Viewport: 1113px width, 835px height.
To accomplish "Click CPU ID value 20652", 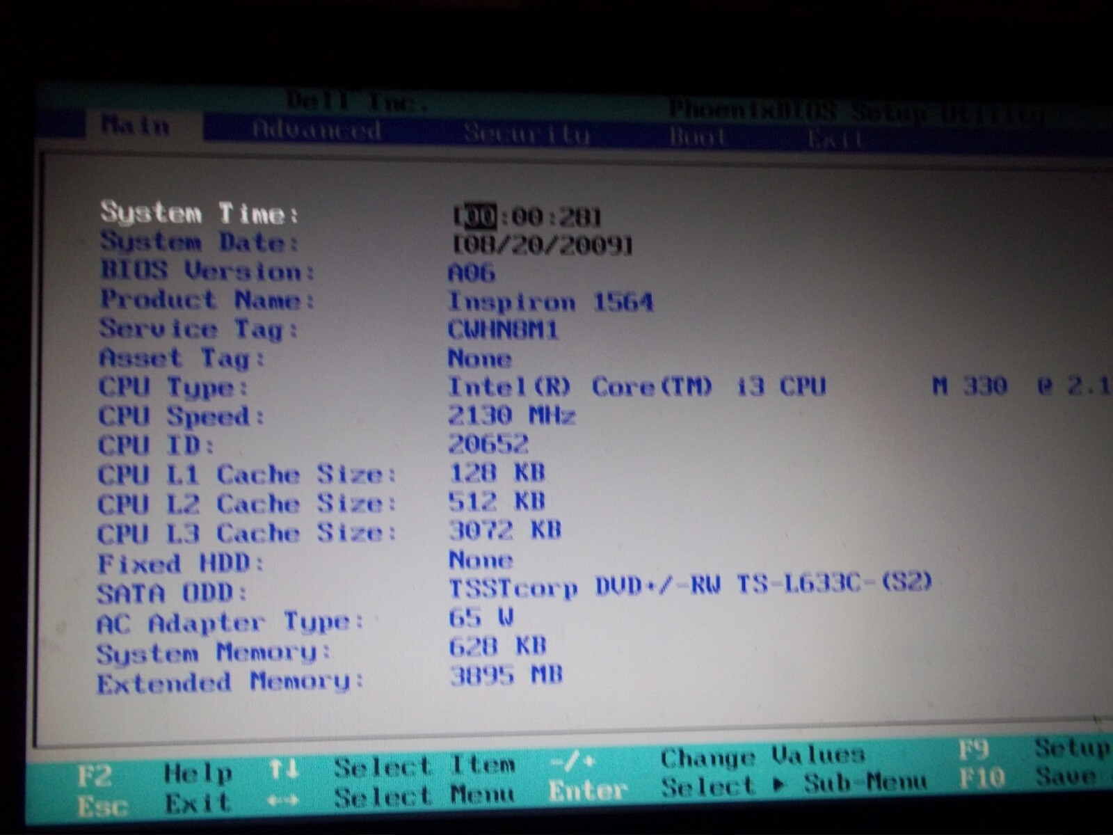I will 488,444.
